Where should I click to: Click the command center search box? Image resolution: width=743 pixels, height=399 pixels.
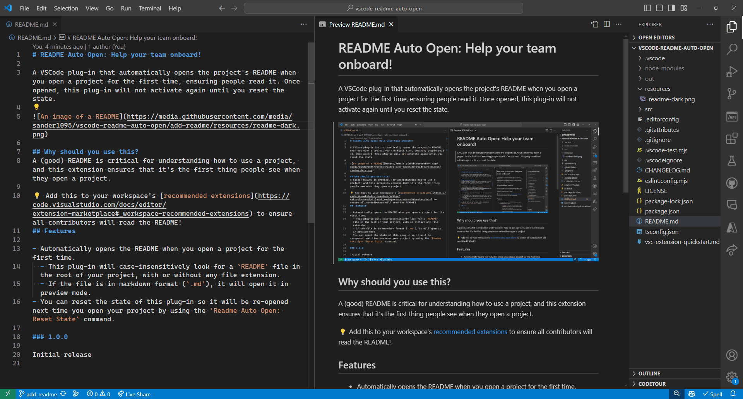[x=383, y=8]
